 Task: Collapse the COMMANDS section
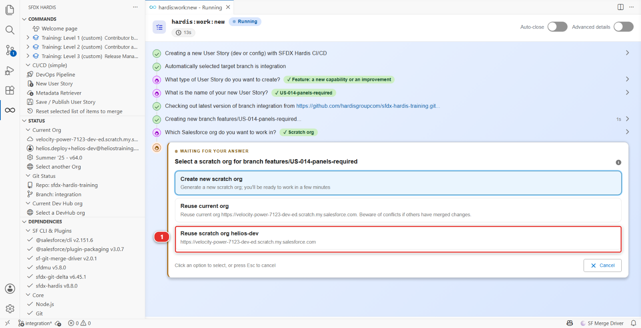tap(24, 19)
